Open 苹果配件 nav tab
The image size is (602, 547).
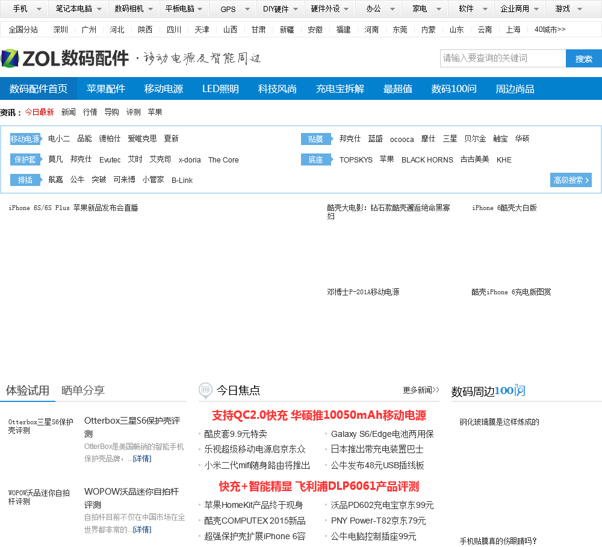point(106,88)
